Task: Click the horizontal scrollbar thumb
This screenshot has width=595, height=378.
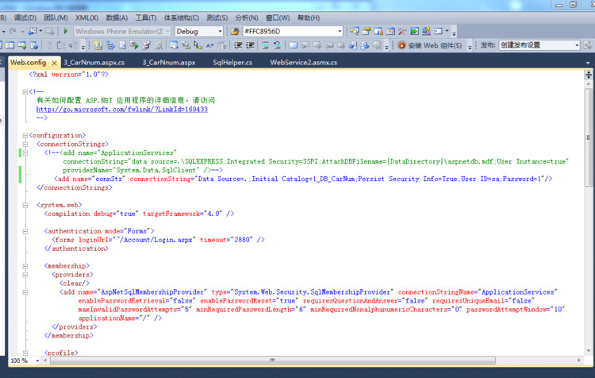Action: pos(272,361)
